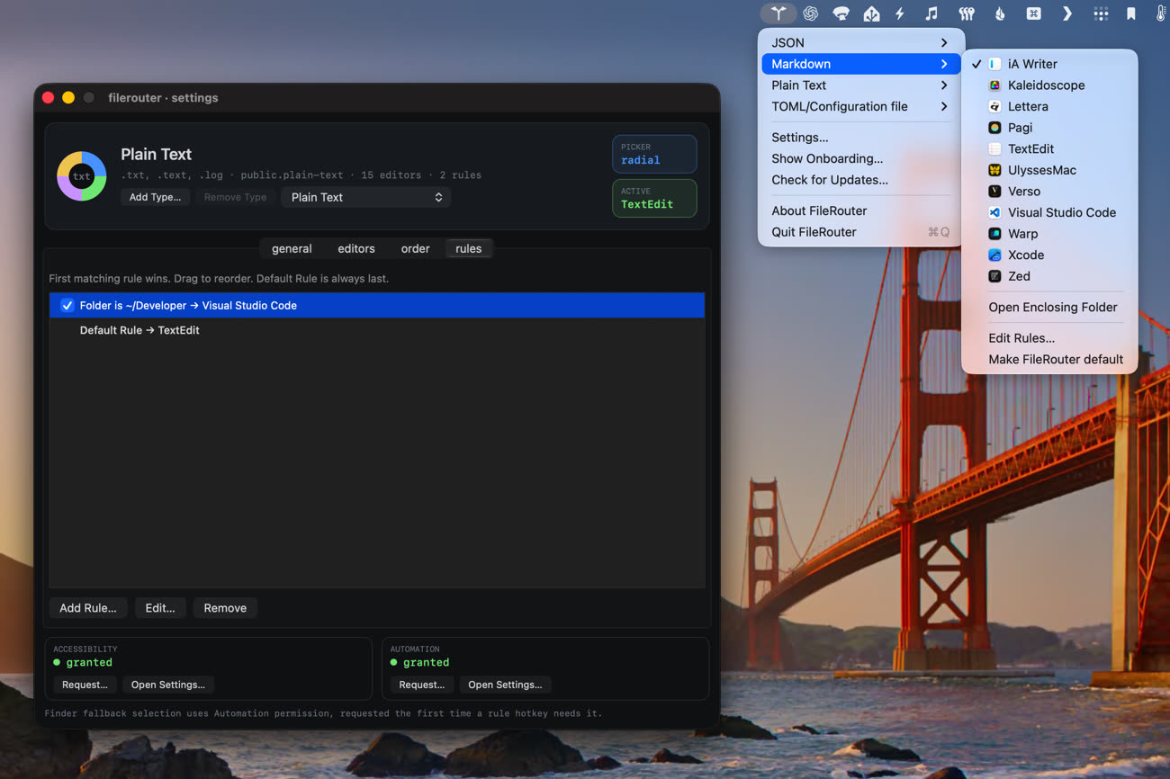
Task: Click the checkmark beside iA Writer
Action: click(976, 64)
